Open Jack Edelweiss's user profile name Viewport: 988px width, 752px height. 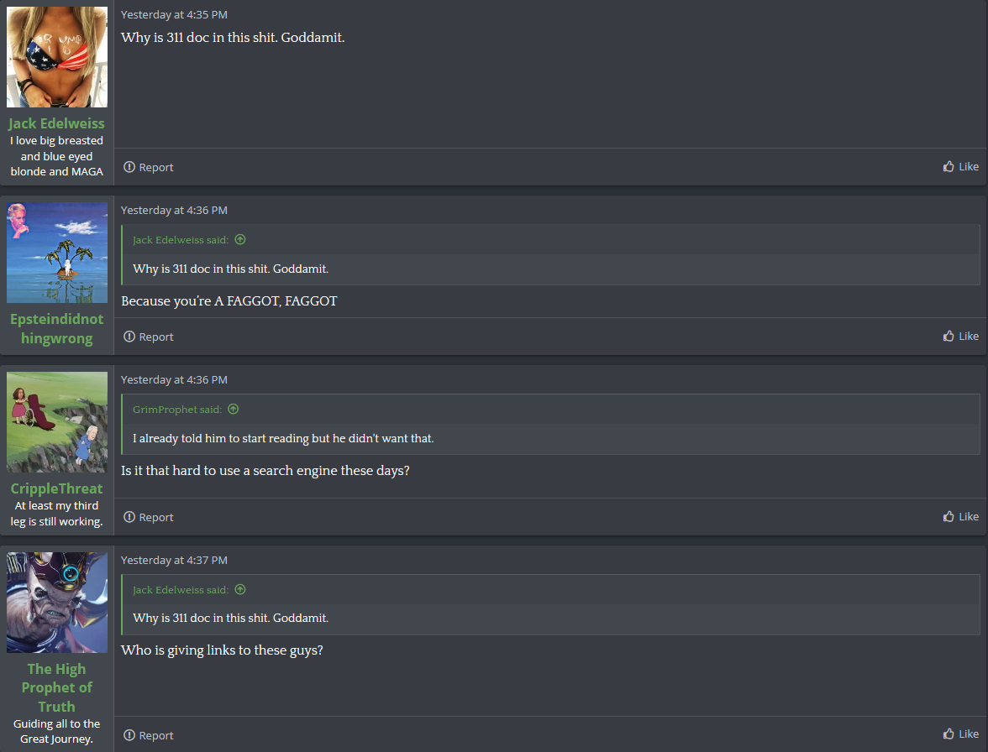pyautogui.click(x=57, y=123)
